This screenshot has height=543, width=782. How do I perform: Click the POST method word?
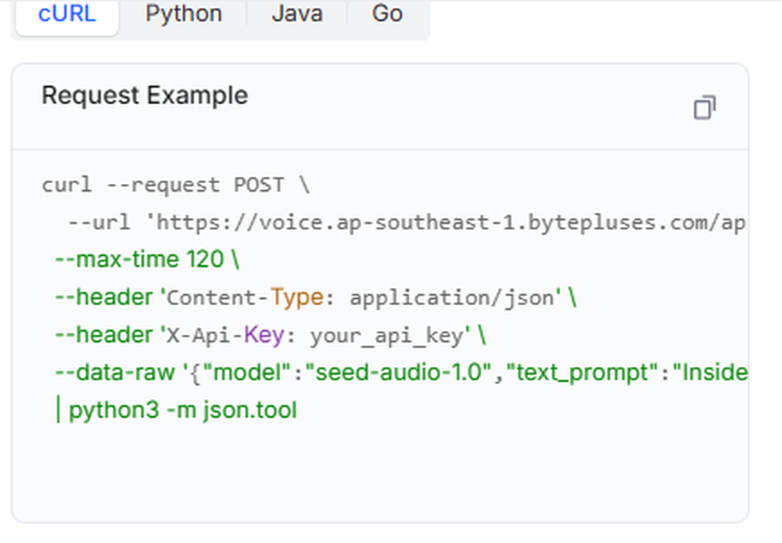[259, 185]
